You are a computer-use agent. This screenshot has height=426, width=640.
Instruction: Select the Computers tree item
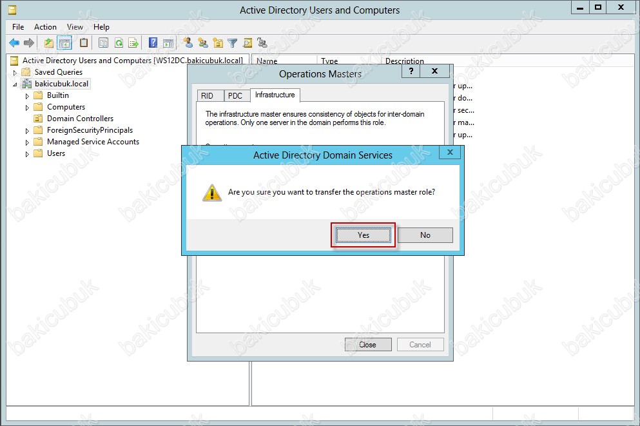click(x=66, y=107)
